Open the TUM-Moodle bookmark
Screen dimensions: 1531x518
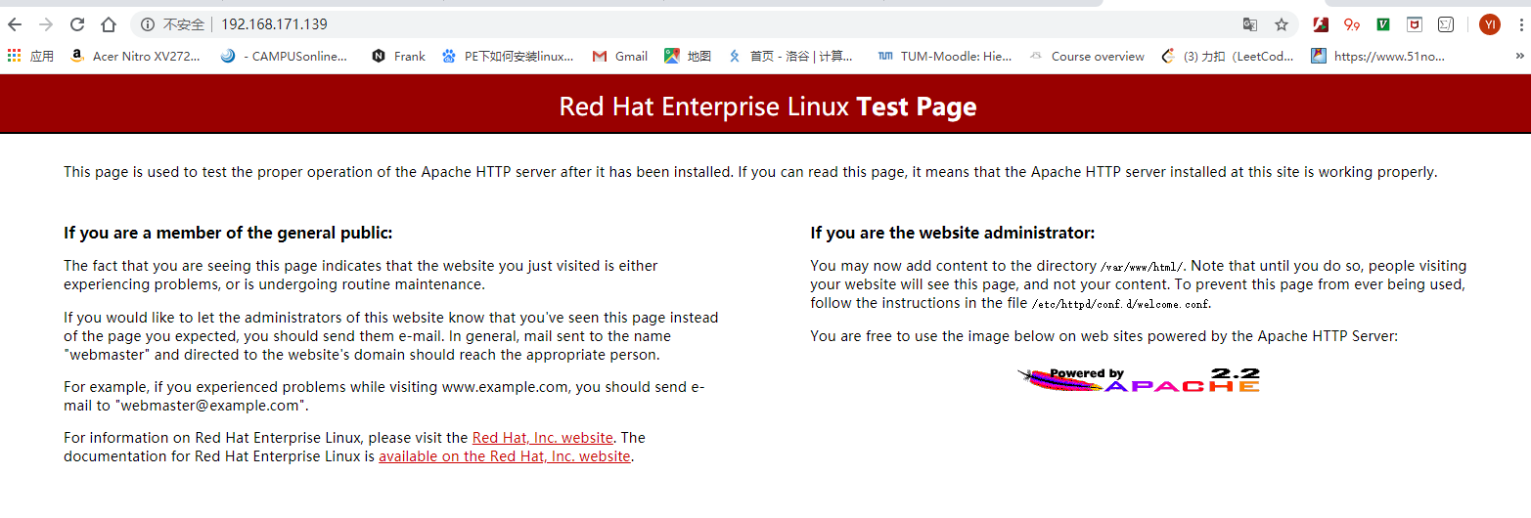point(945,56)
